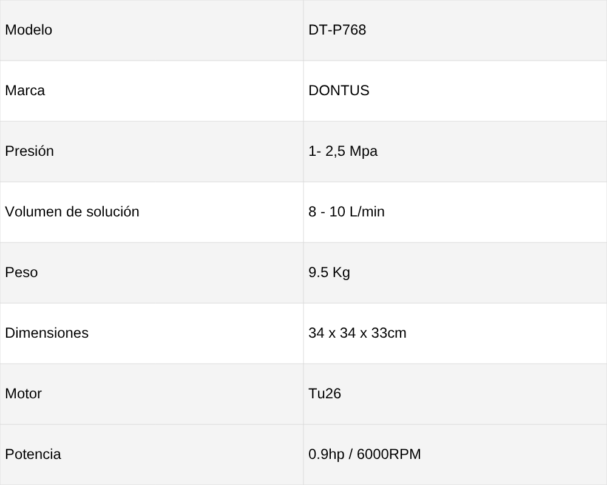
Task: Click the Mpa unit text
Action: 364,152
